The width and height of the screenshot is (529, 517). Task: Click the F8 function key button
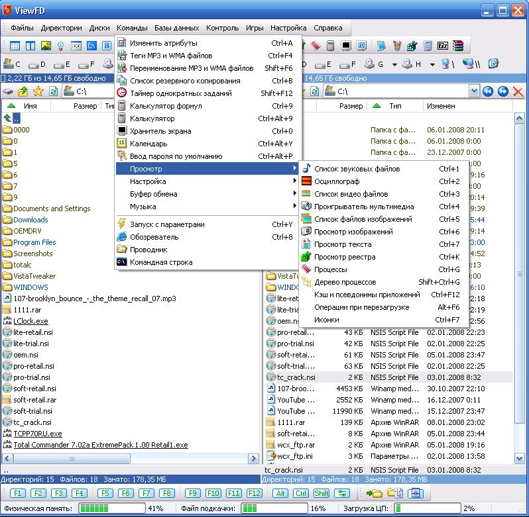click(166, 493)
